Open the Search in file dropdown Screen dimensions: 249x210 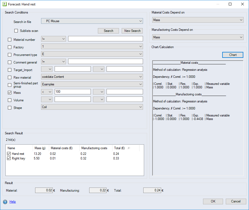coord(92,21)
